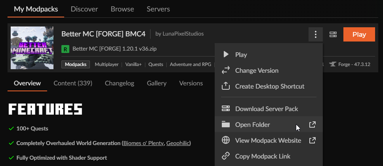383x166 pixels.
Task: Click the globe icon for modpack website
Action: click(x=226, y=140)
